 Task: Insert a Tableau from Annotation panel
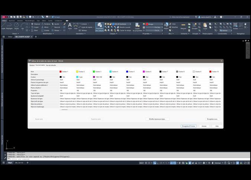(83, 30)
